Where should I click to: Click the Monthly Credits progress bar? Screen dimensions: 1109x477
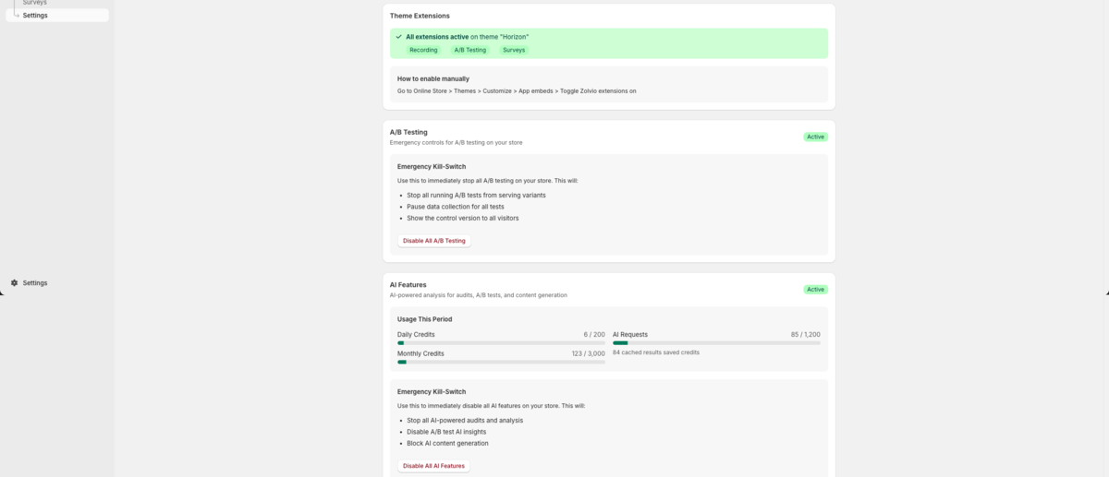501,362
